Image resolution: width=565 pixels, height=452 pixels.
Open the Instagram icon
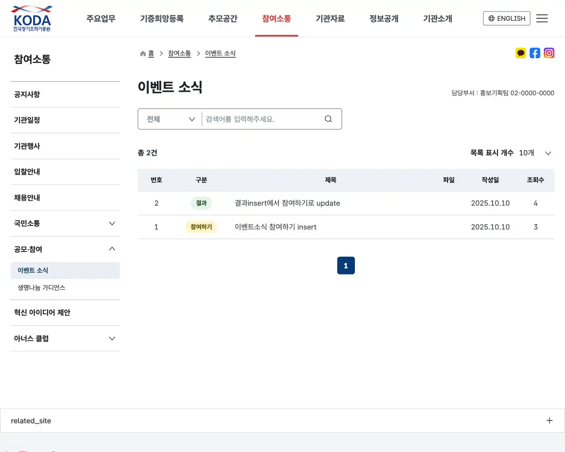549,53
